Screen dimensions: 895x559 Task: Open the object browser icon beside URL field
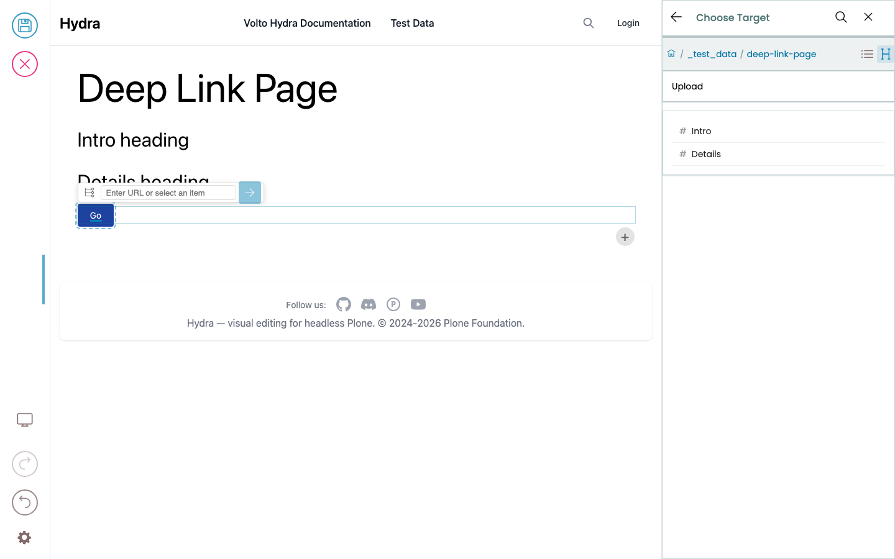coord(89,193)
